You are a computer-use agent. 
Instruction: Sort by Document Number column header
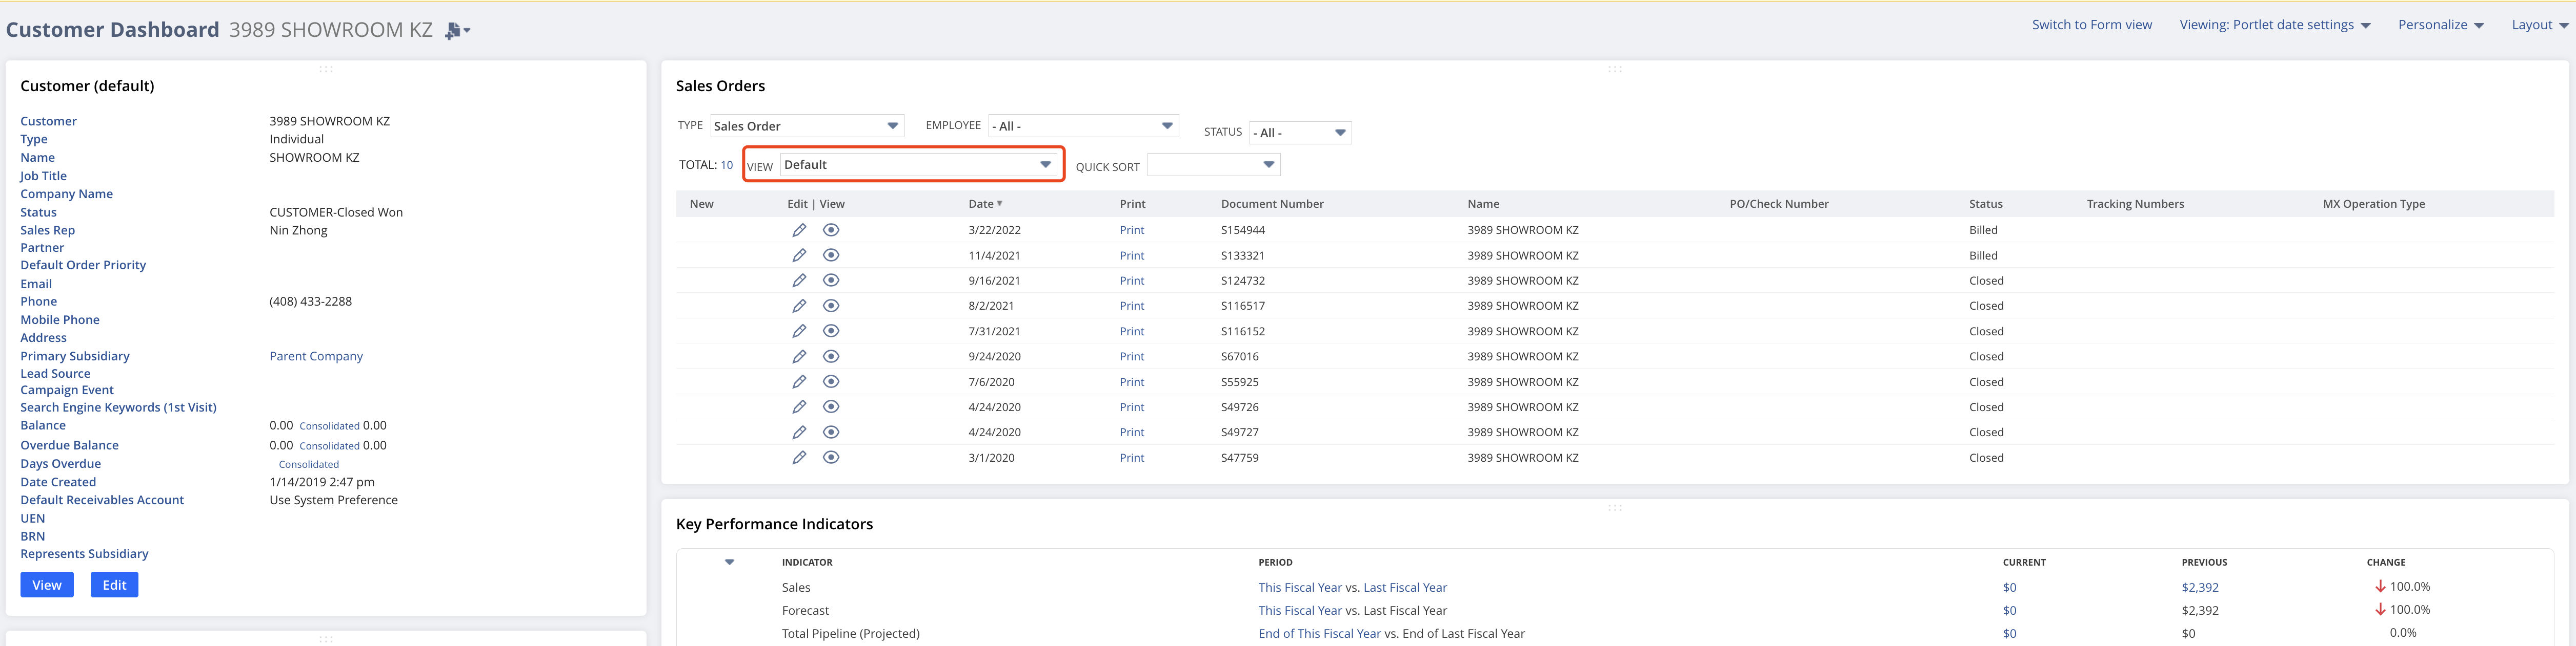[x=1272, y=204]
